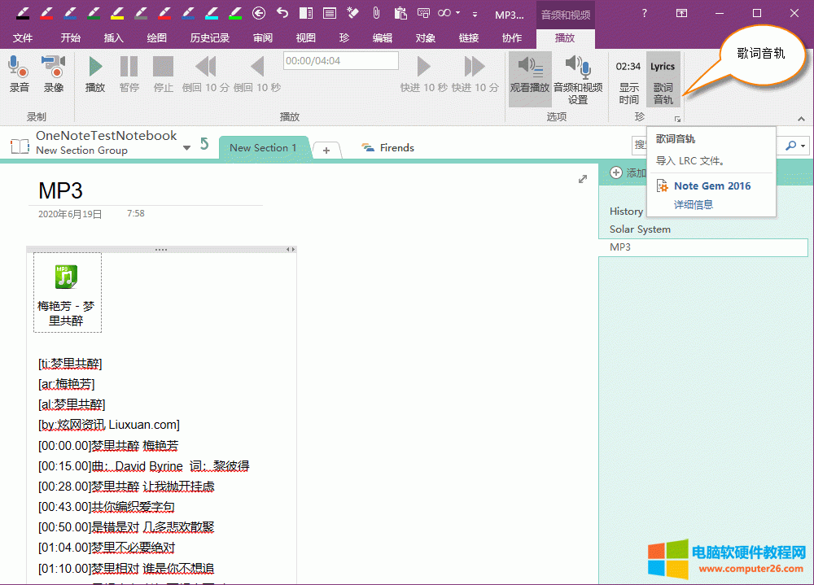Open the search scope dropdown arrow
The height and width of the screenshot is (585, 814).
coord(800,146)
